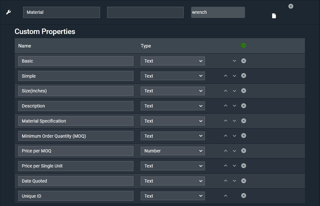Image resolution: width=320 pixels, height=206 pixels.
Task: Move the Simple property up
Action: 225,76
